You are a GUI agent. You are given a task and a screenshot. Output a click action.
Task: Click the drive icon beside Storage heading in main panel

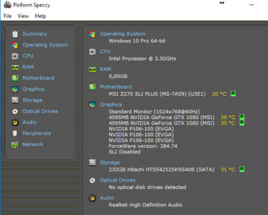92,162
